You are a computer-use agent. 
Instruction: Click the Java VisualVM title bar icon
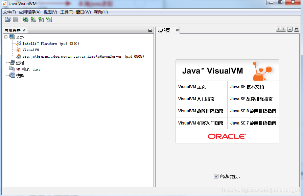pyautogui.click(x=4, y=3)
